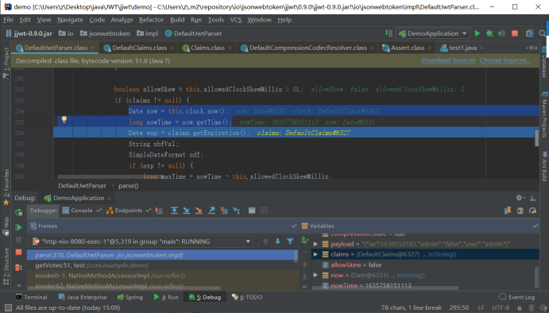Open the Navigate menu
The image size is (549, 313).
[70, 20]
